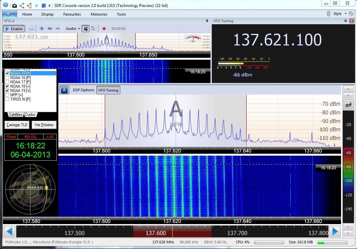Open the Audio dropdown
This screenshot has width=357, height=249.
tap(73, 29)
